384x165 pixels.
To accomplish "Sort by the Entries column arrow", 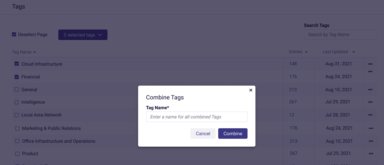I will [306, 52].
